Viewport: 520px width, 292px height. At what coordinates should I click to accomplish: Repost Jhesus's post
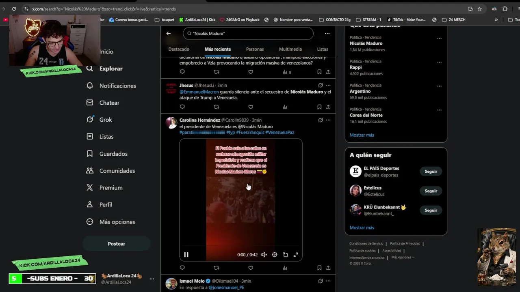pos(217,107)
